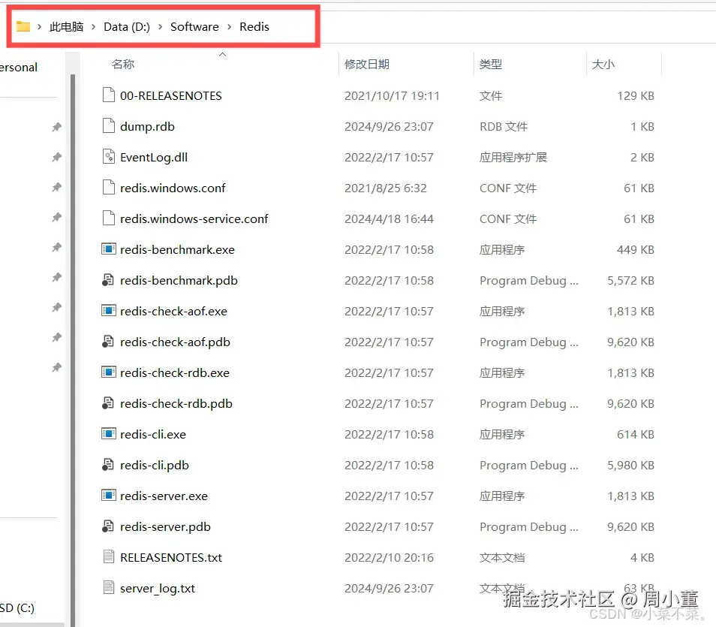Screen dimensions: 716x627
Task: Click the 应用程序扩展 type cell
Action: [x=513, y=157]
